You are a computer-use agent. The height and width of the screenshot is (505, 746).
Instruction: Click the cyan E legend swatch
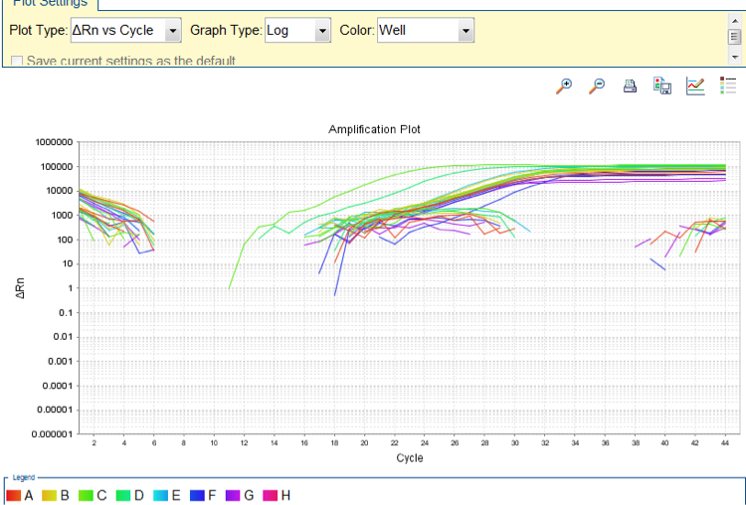click(x=162, y=495)
